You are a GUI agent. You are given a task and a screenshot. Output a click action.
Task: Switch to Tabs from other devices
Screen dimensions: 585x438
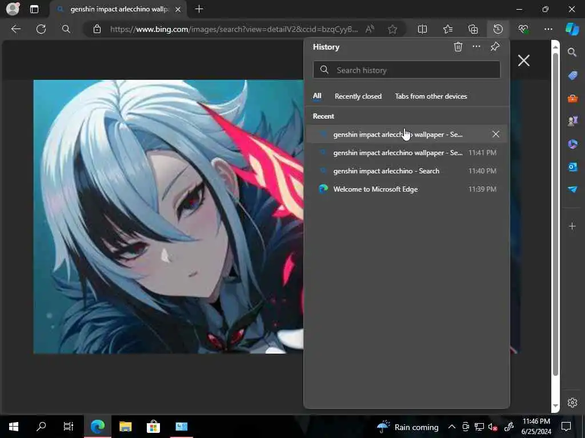click(x=431, y=96)
